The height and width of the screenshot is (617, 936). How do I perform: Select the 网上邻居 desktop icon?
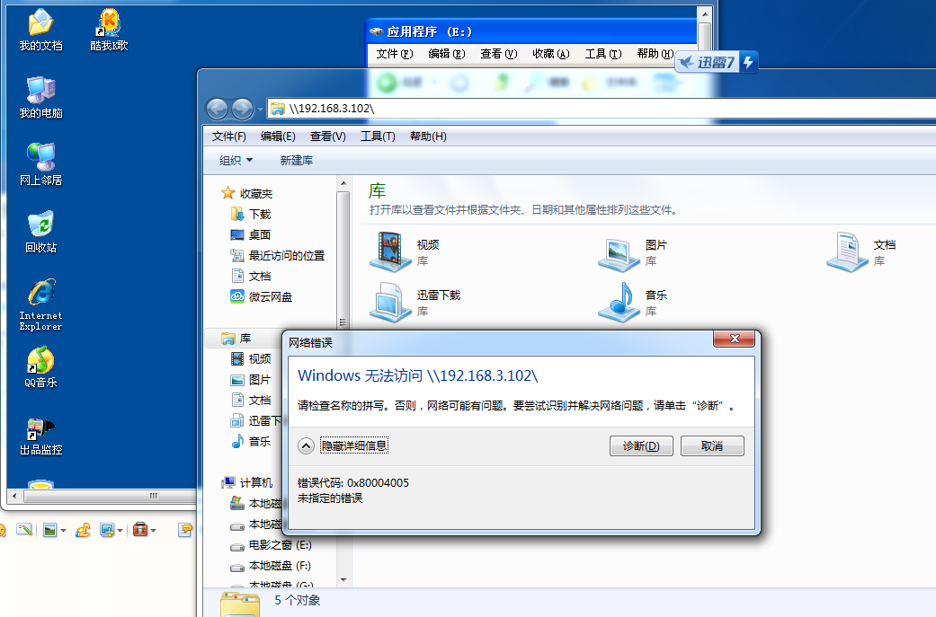[40, 164]
